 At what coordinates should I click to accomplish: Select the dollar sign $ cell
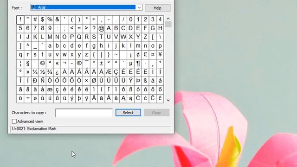point(42,19)
